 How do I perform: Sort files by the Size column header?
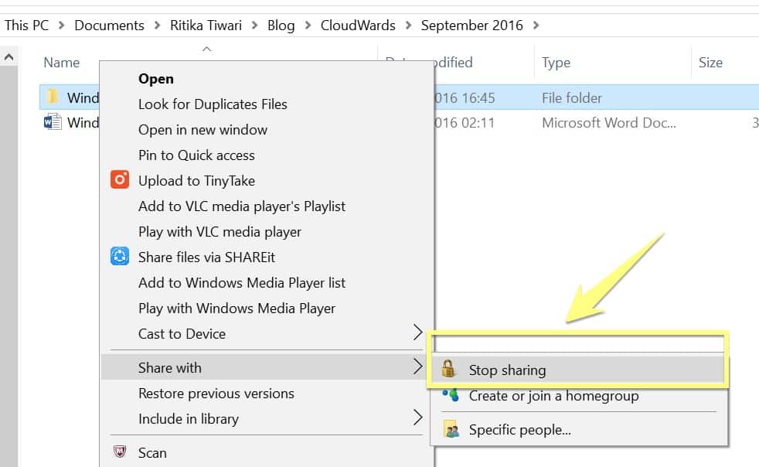[710, 63]
